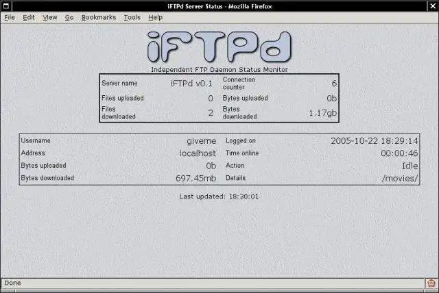The height and width of the screenshot is (293, 439).
Task: Open the Go menu
Action: point(69,17)
